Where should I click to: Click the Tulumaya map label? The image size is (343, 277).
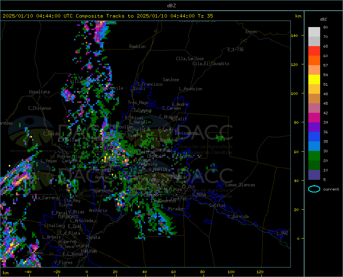coord(142,110)
